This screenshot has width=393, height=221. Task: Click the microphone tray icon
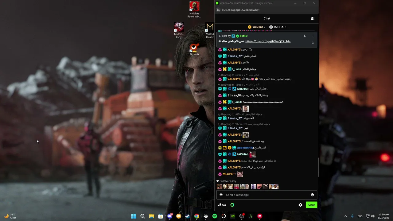[352, 216]
